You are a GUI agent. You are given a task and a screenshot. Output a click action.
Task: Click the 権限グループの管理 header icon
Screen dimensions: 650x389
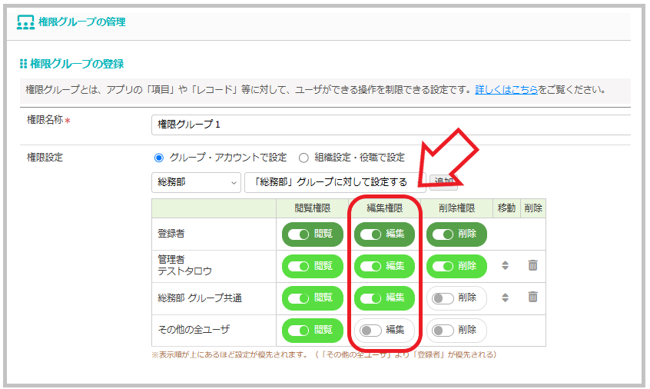point(25,22)
